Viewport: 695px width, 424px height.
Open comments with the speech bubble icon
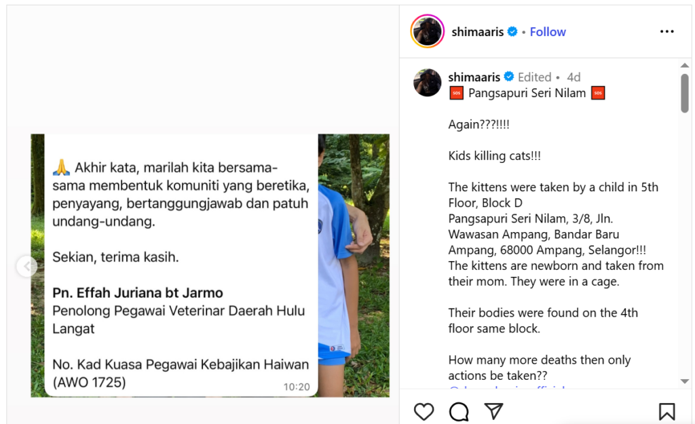coord(459,412)
